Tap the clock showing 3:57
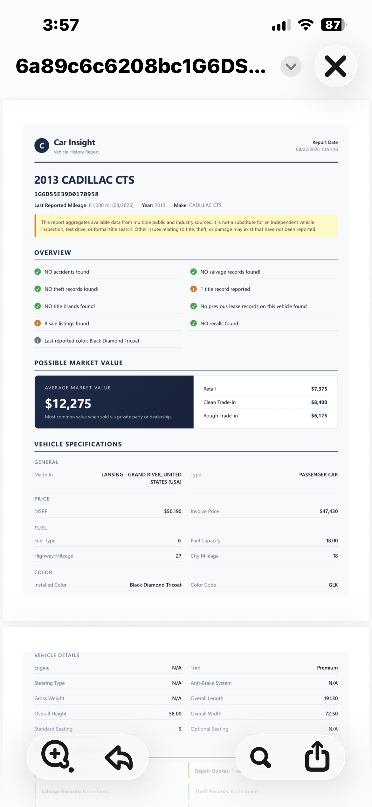This screenshot has width=372, height=807. [61, 25]
